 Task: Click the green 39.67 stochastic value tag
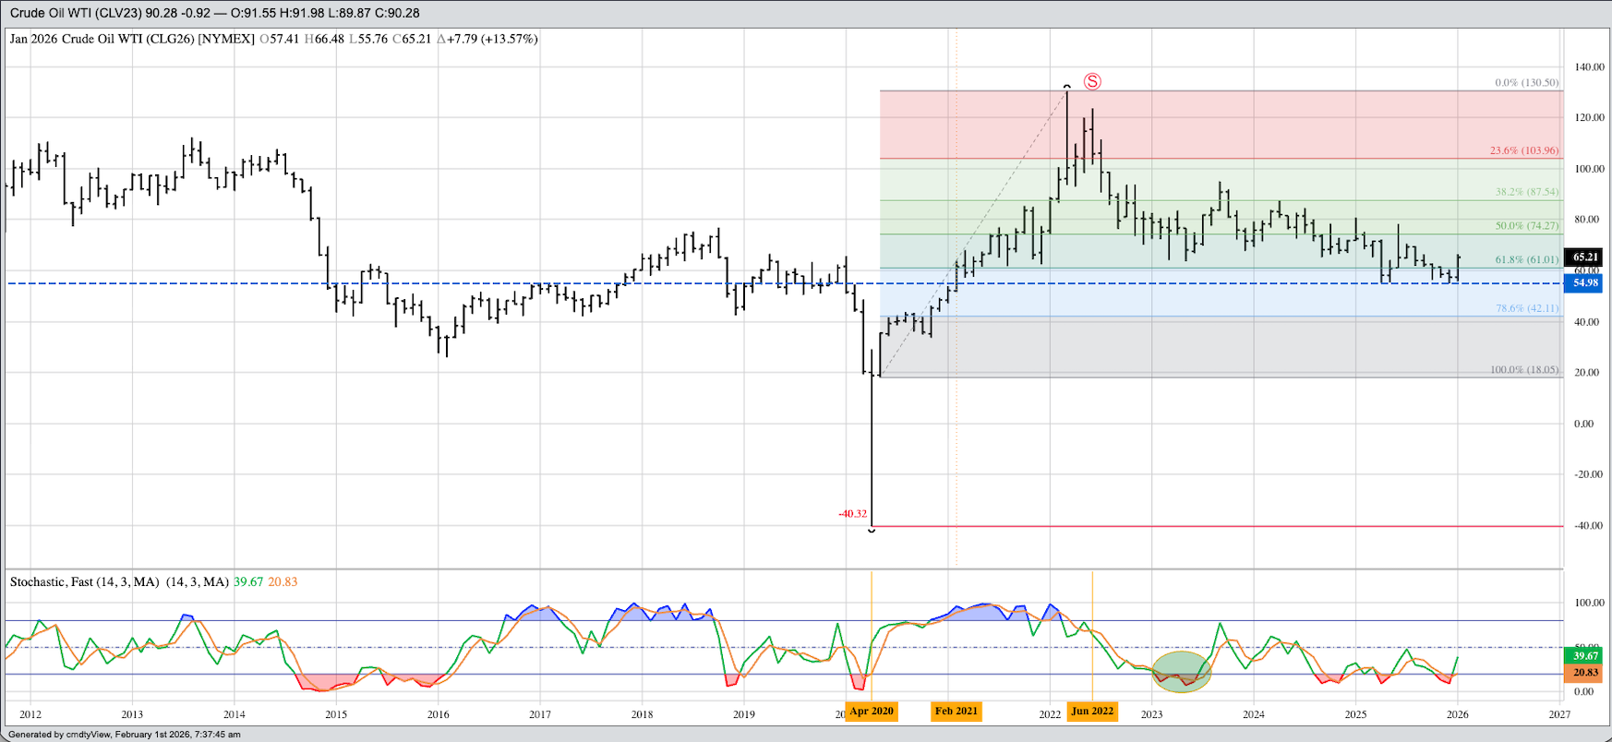1585,656
